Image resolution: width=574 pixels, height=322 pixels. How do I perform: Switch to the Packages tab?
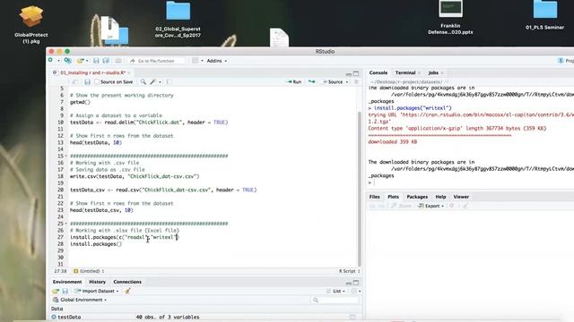click(x=417, y=197)
